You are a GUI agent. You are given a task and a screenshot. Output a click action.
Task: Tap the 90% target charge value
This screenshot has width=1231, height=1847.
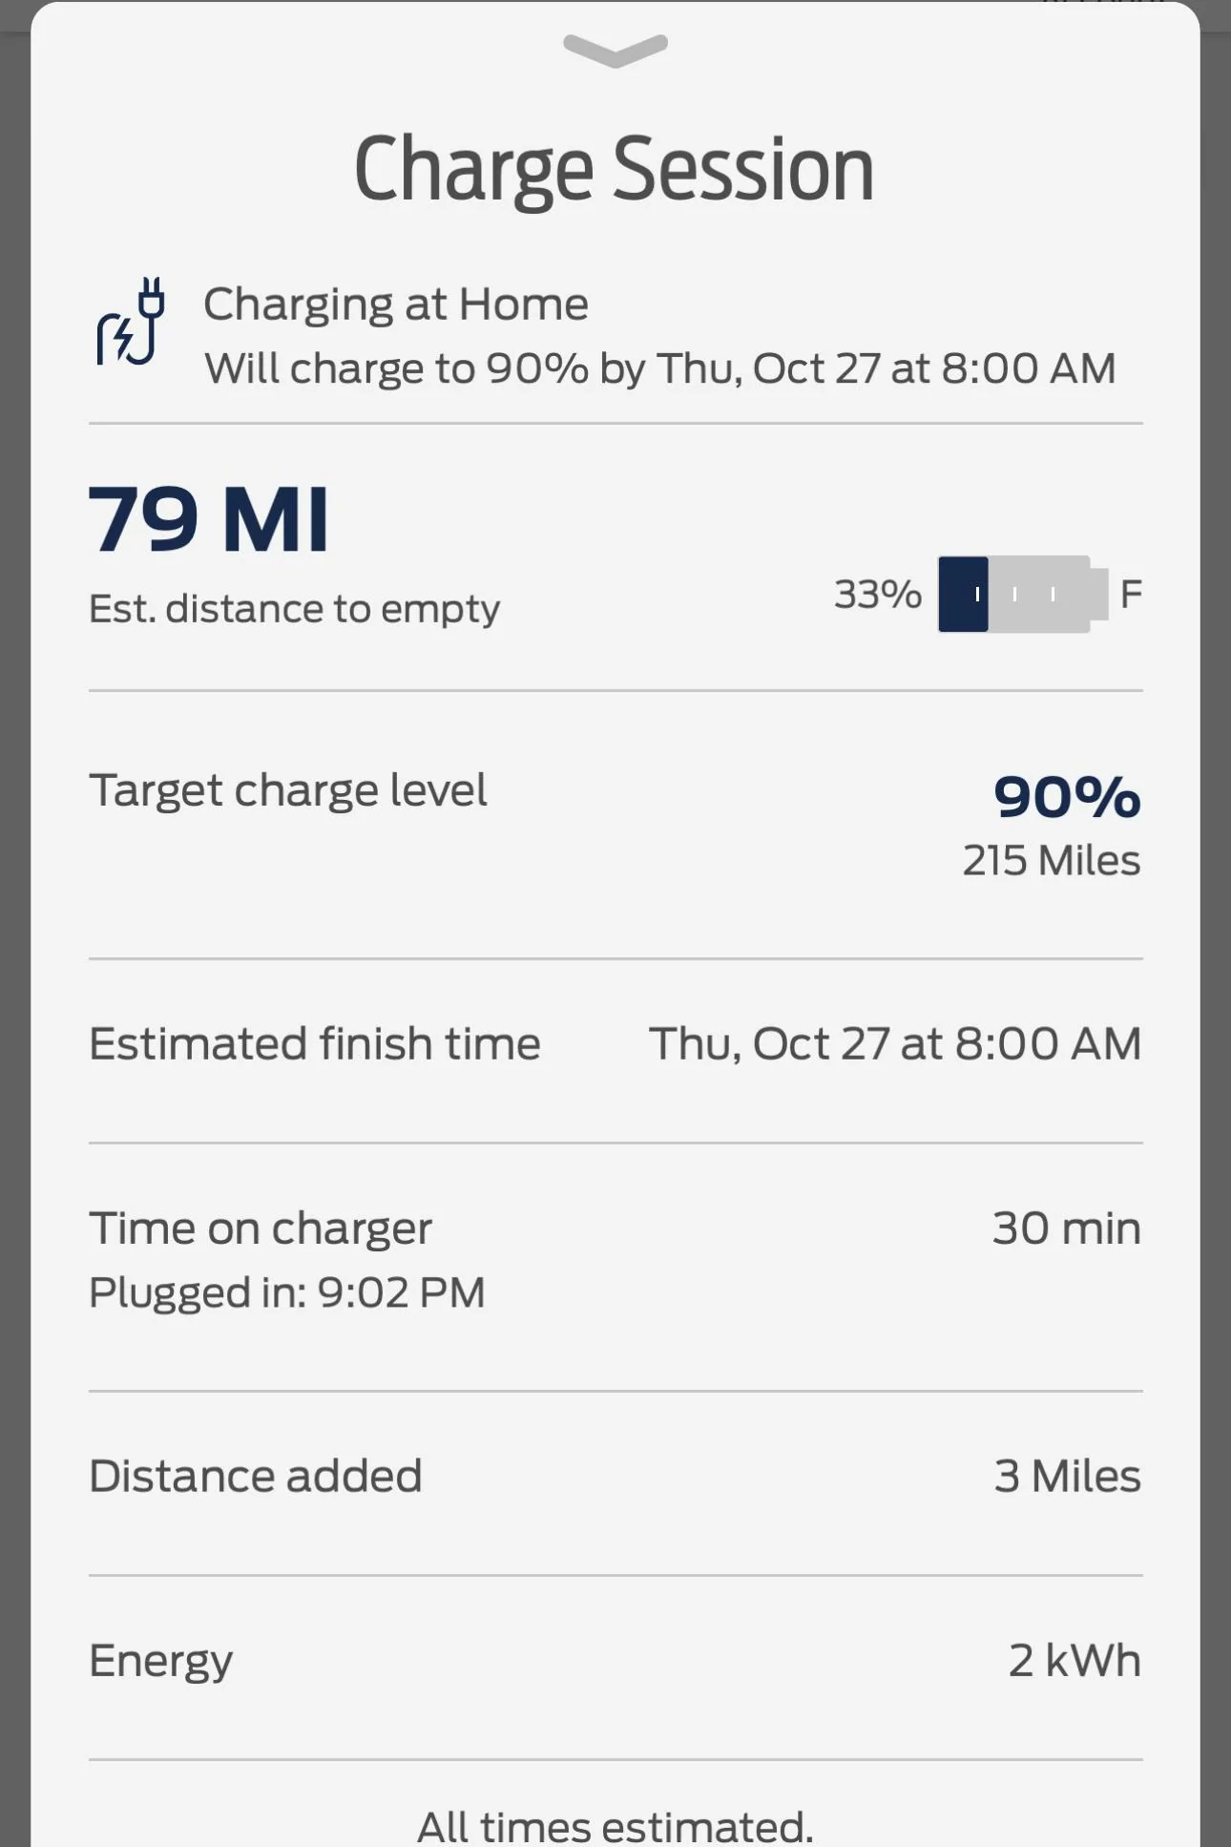[1066, 796]
